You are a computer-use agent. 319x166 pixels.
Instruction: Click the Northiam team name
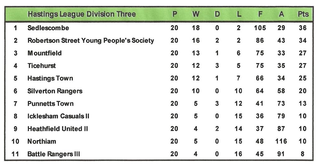click(x=42, y=141)
